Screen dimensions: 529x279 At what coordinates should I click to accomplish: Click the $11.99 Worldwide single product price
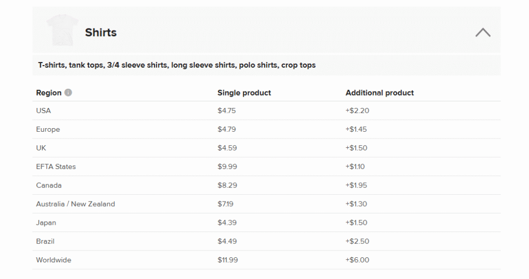[x=227, y=260]
